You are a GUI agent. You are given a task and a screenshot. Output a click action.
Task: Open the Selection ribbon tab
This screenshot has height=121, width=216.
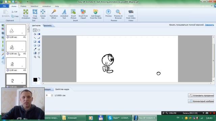click(34, 6)
